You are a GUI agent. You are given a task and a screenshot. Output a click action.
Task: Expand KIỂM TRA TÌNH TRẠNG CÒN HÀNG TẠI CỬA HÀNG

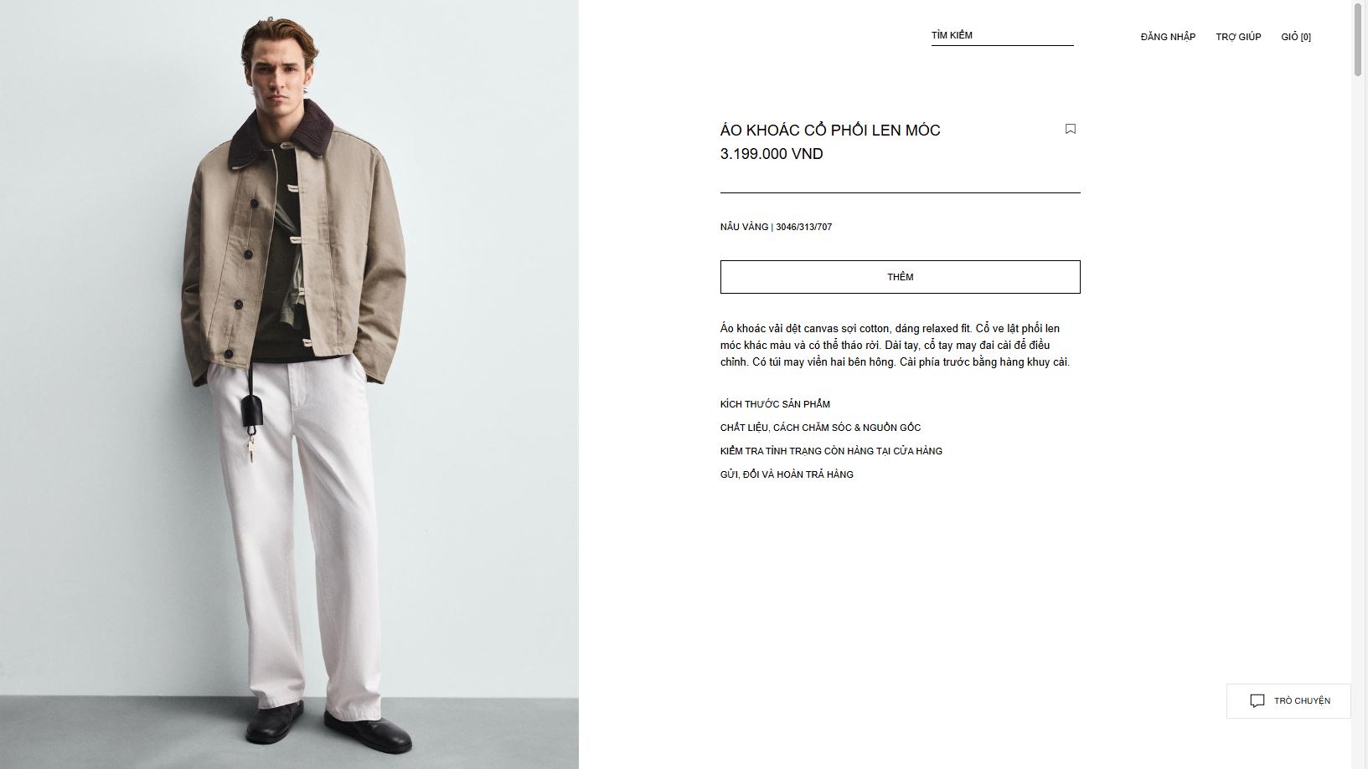point(831,451)
